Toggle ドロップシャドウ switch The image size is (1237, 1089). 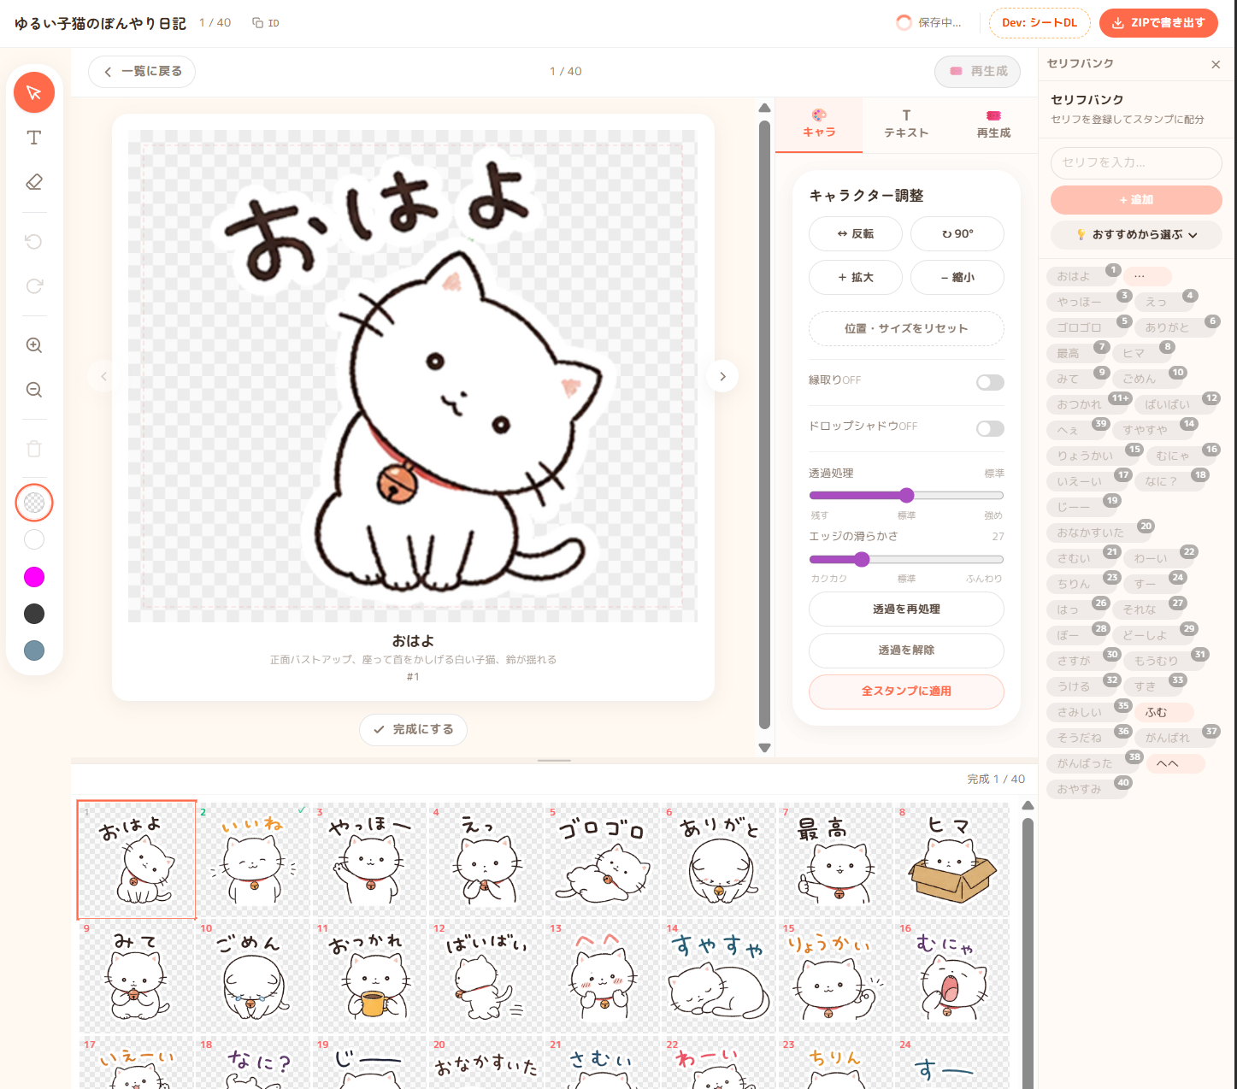[x=990, y=428]
